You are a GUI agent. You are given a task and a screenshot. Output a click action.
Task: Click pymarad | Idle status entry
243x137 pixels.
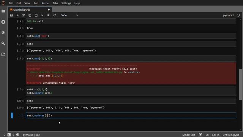click(31, 135)
